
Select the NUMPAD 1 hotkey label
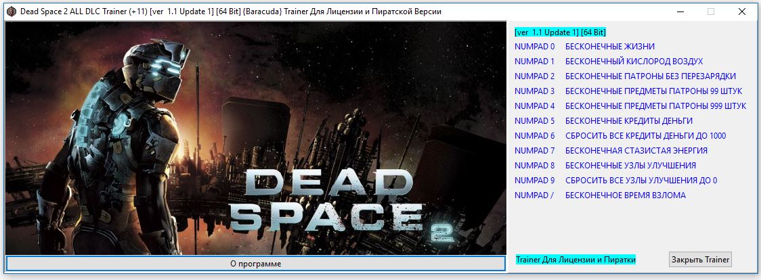click(x=534, y=62)
